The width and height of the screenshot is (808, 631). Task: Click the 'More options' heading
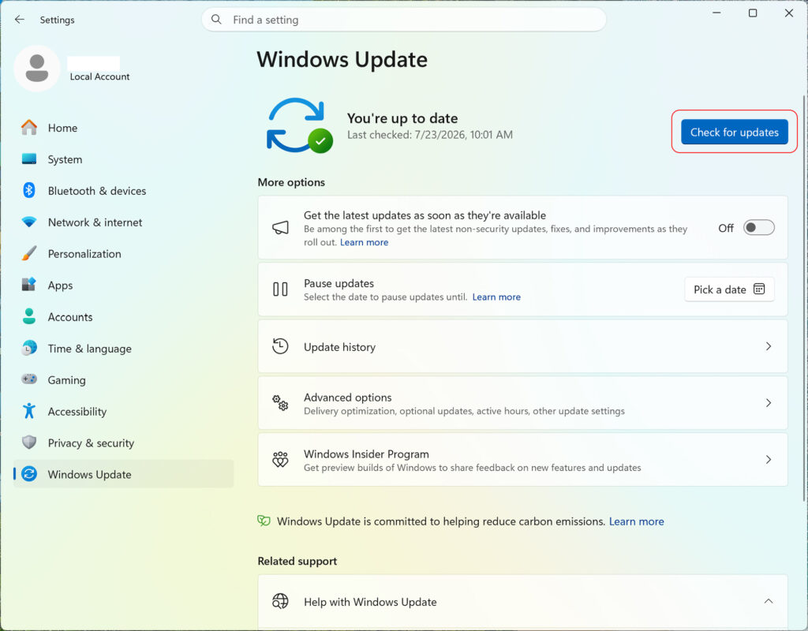(x=291, y=182)
